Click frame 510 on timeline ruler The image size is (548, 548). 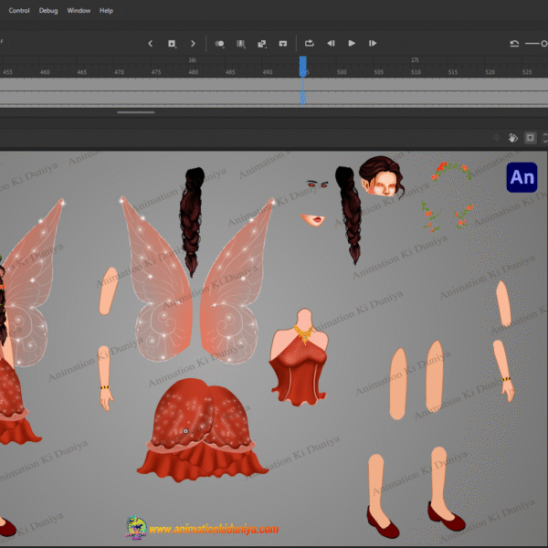pyautogui.click(x=416, y=72)
